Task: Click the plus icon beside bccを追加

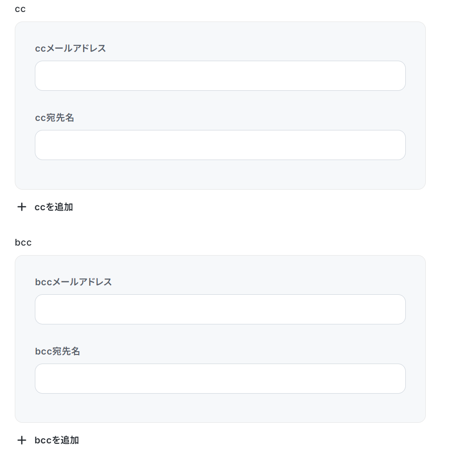Action: pyautogui.click(x=21, y=440)
